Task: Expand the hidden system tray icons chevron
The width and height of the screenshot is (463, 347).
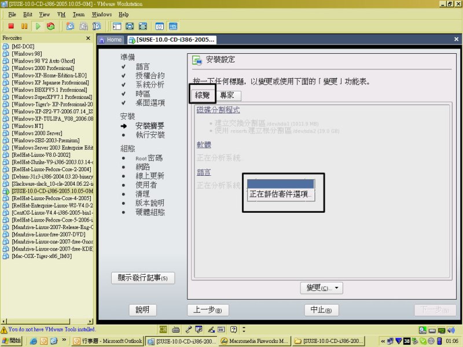Action: (383, 341)
